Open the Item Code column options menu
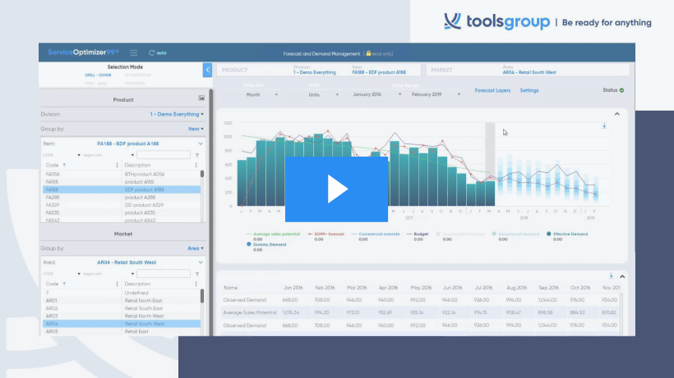This screenshot has width=674, height=378. point(117,165)
